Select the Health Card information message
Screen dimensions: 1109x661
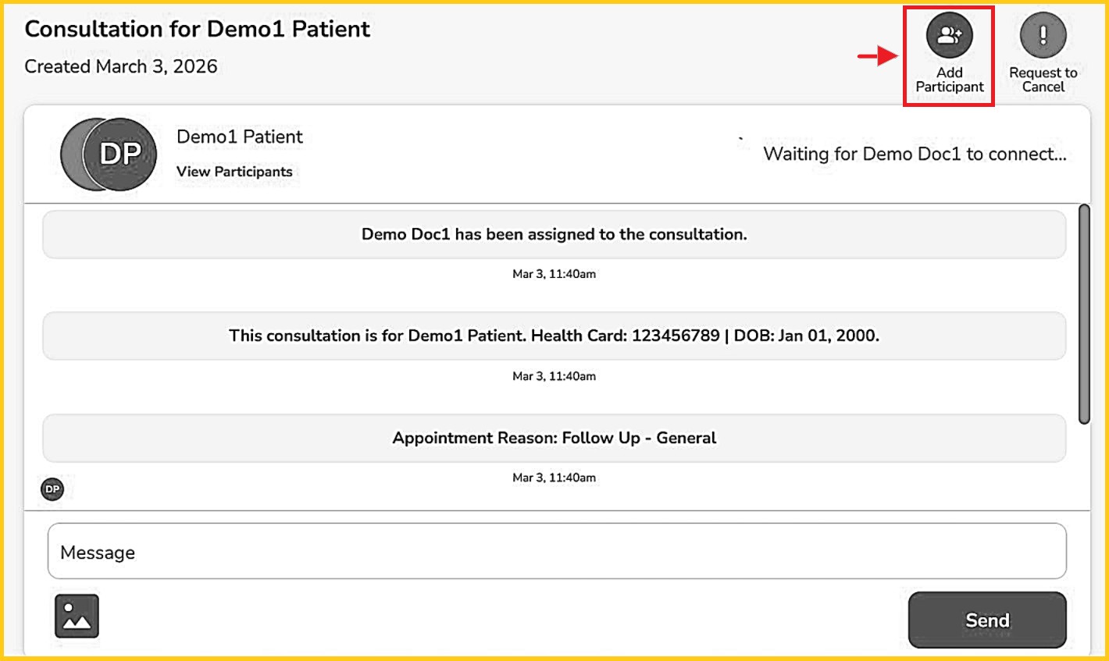(554, 336)
